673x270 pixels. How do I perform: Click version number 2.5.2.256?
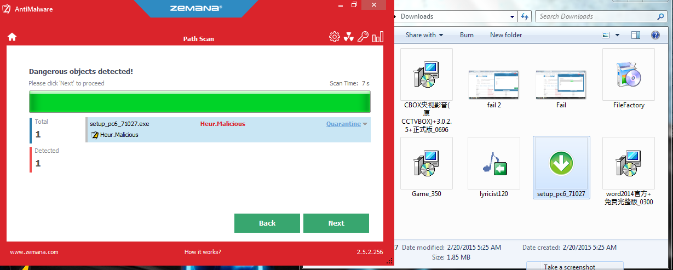[370, 252]
